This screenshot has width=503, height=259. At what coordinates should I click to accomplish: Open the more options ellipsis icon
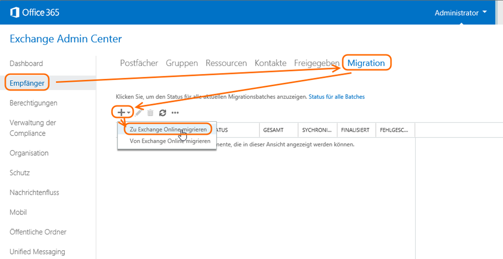click(x=175, y=113)
